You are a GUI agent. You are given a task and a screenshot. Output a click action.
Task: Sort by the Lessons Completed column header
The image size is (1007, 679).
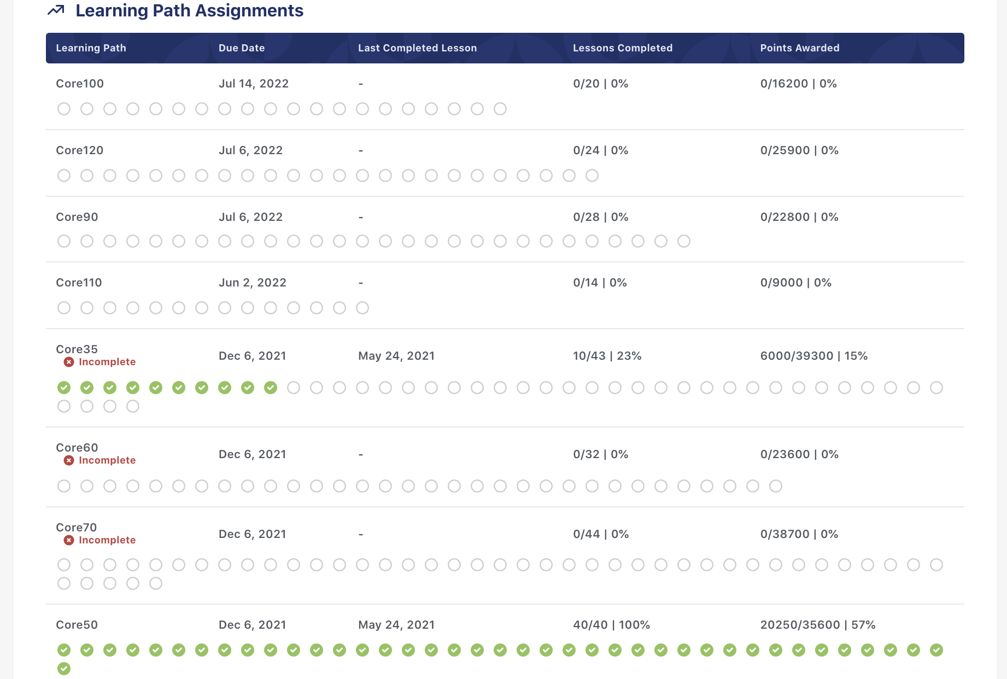coord(623,48)
